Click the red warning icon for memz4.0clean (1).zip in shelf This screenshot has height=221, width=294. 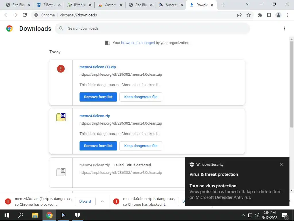pos(8,201)
